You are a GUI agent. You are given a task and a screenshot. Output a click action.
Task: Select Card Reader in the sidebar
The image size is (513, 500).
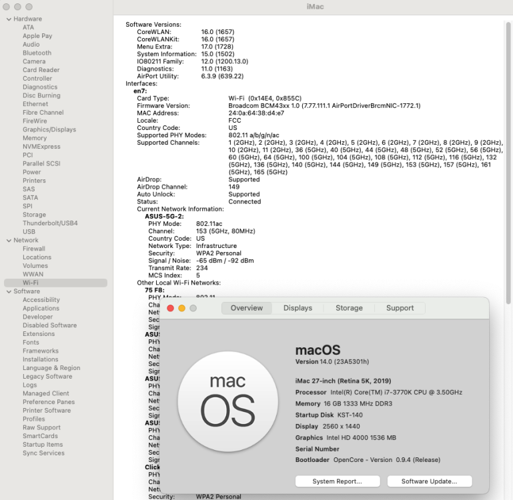click(x=41, y=70)
